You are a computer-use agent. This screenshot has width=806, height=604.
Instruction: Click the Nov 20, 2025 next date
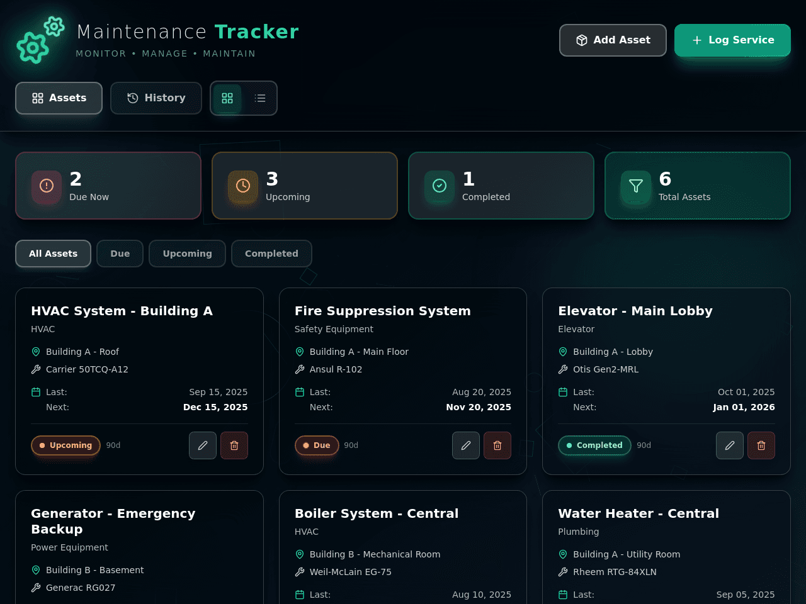tap(479, 407)
